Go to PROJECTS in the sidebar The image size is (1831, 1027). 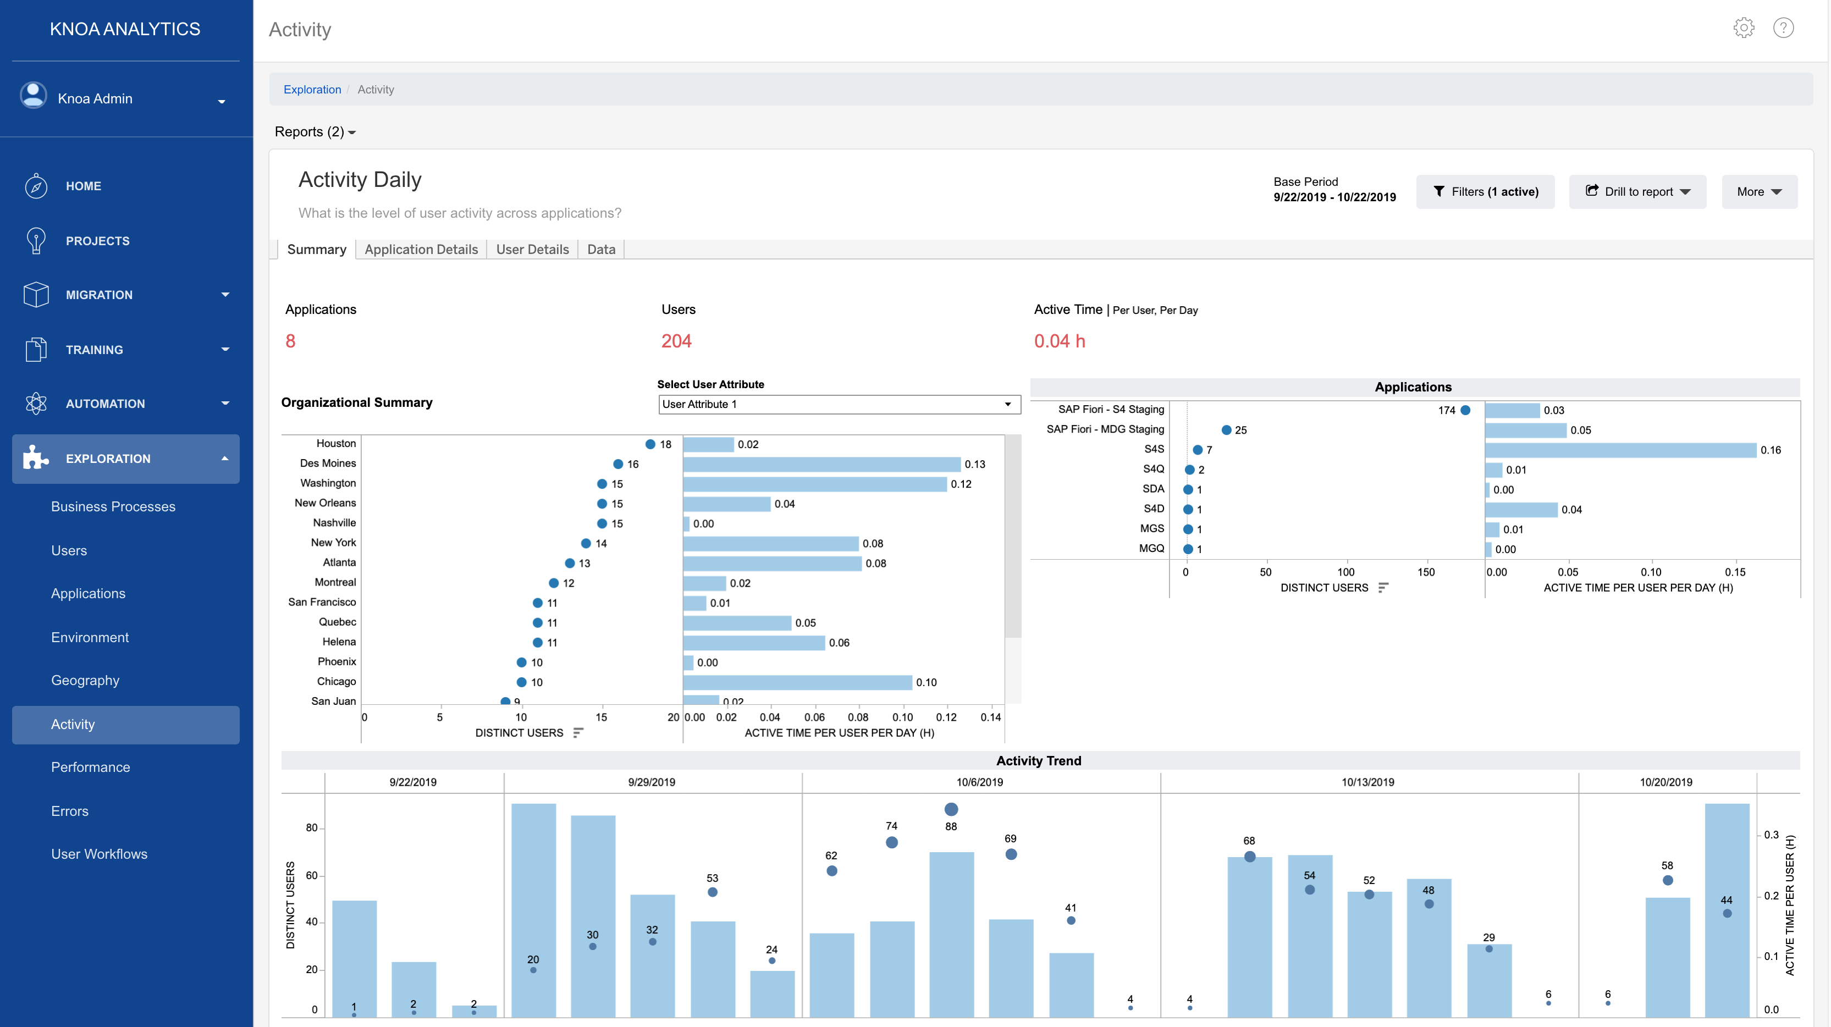pos(97,241)
